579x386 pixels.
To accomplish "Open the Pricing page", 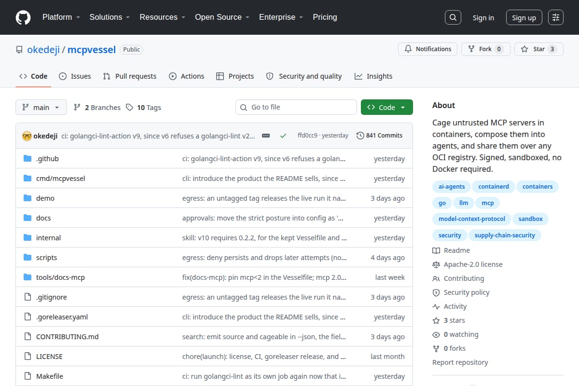I will tap(325, 17).
